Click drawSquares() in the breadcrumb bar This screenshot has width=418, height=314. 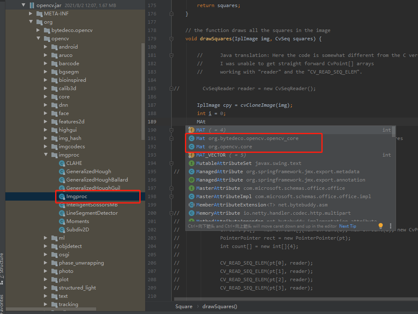pos(219,306)
